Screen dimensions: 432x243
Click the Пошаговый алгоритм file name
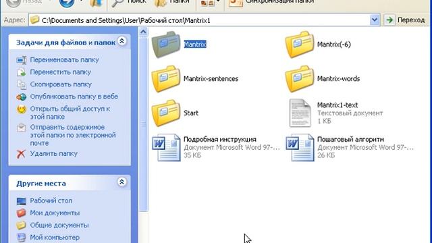pos(350,140)
